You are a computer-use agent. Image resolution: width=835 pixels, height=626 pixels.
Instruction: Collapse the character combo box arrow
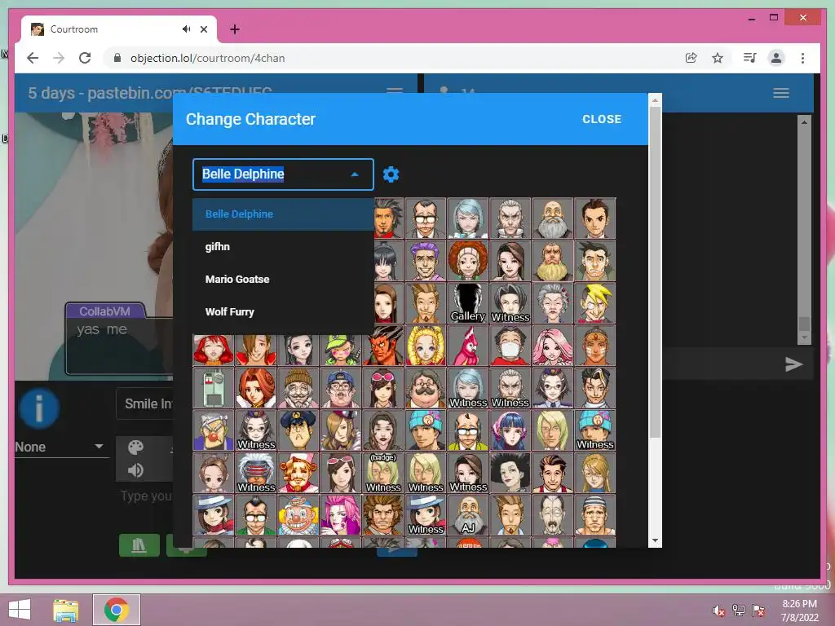coord(355,174)
